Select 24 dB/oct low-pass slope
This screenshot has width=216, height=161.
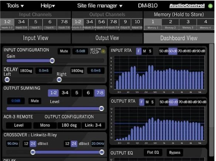point(74,144)
